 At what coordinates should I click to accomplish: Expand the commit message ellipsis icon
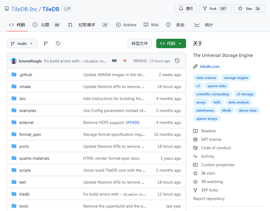coord(114,61)
